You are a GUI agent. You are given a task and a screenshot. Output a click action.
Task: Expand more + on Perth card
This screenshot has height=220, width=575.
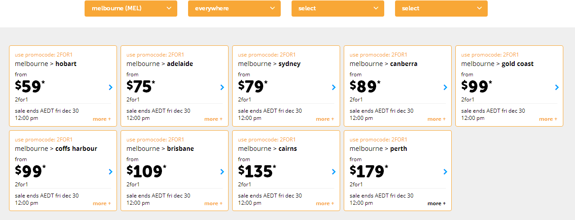[436, 203]
